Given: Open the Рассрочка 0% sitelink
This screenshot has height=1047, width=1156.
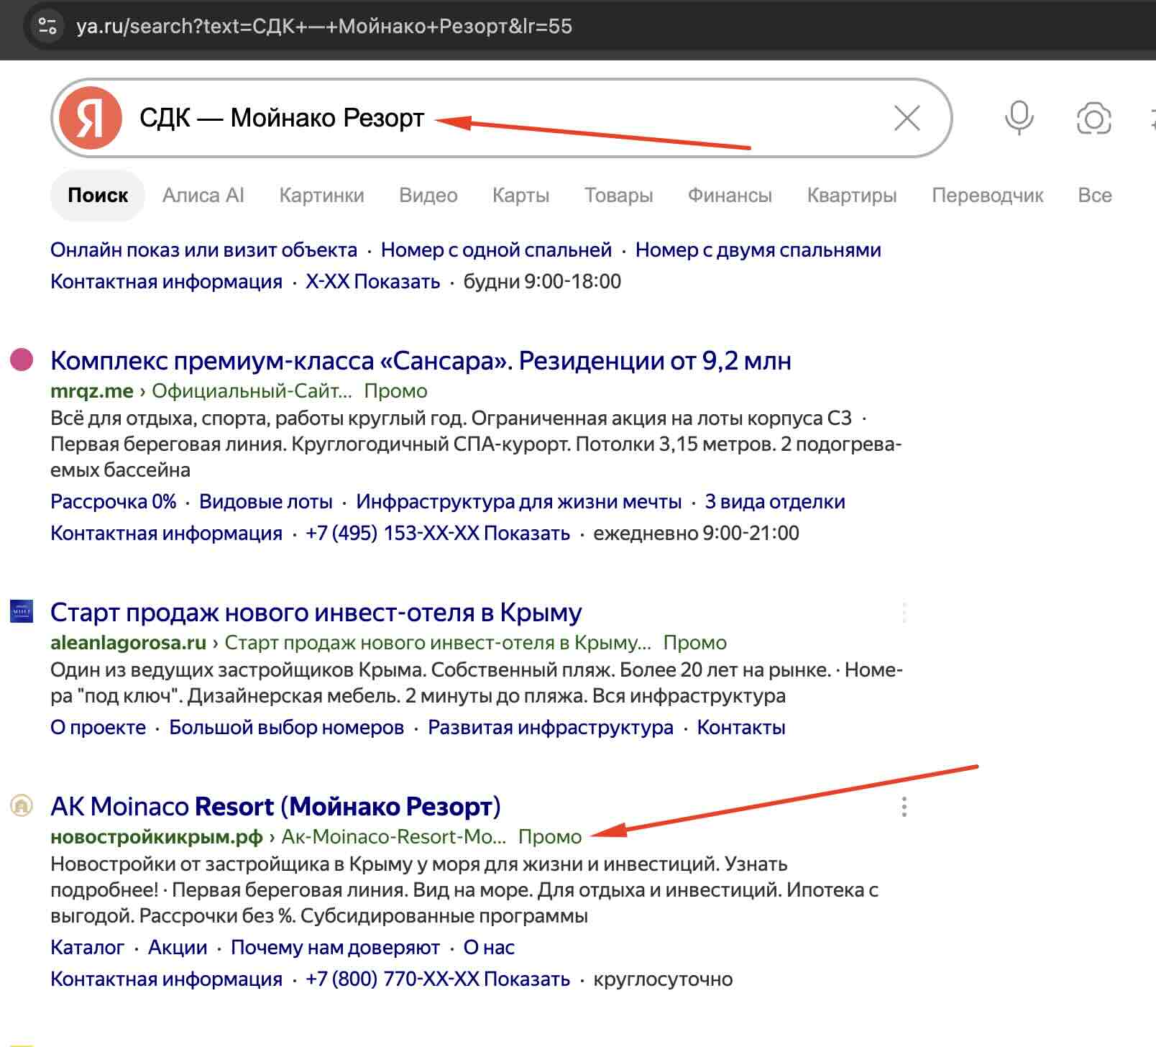Looking at the screenshot, I should (x=114, y=502).
